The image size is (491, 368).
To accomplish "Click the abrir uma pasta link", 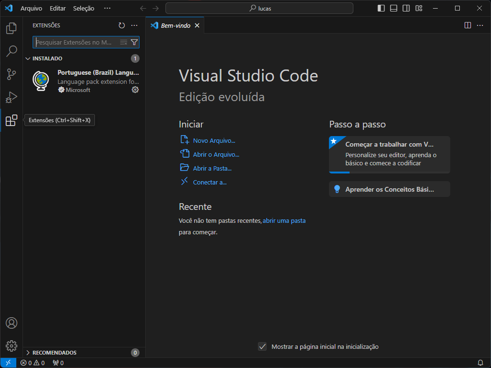I will [x=284, y=221].
